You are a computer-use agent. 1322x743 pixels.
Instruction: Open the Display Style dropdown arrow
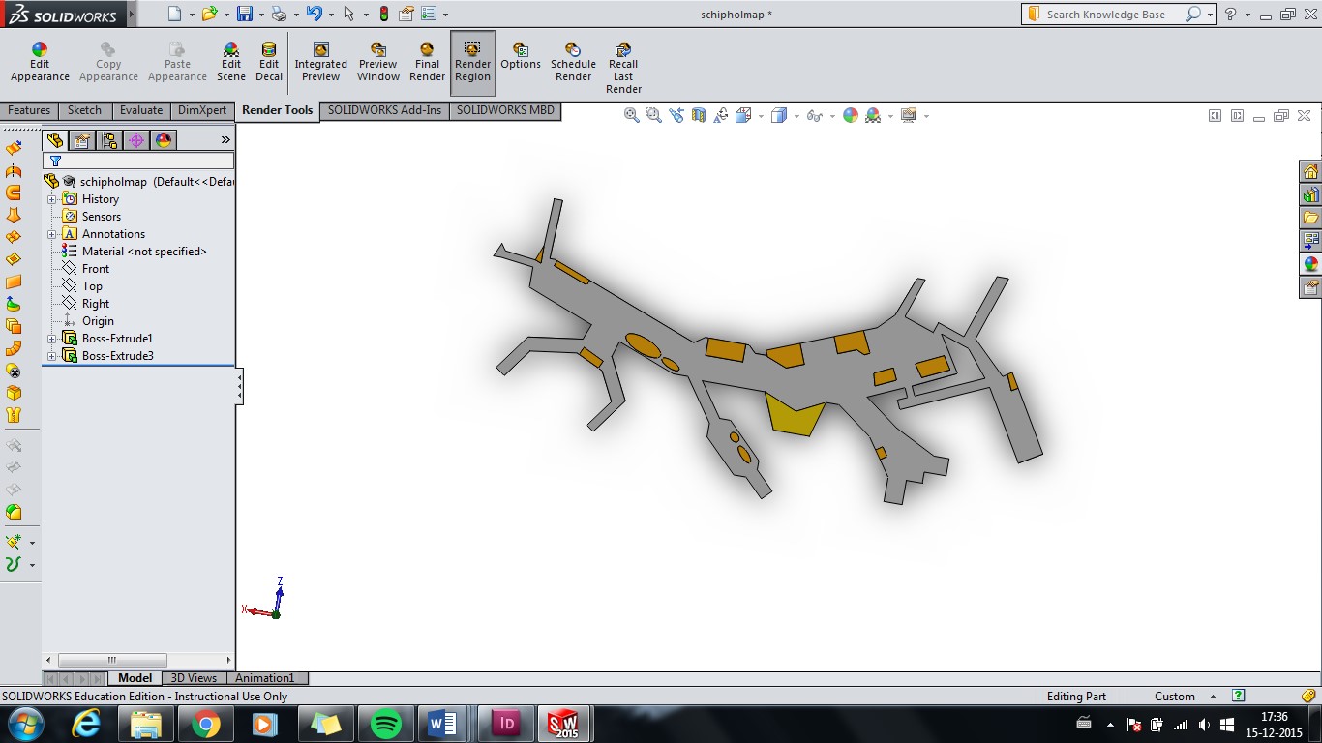click(796, 116)
